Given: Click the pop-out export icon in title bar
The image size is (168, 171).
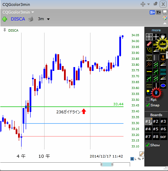Looking at the screenshot, I should click(x=155, y=4).
